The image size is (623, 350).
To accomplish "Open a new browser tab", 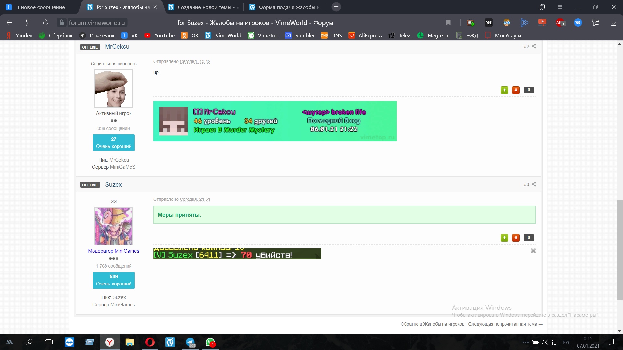I will click(336, 7).
